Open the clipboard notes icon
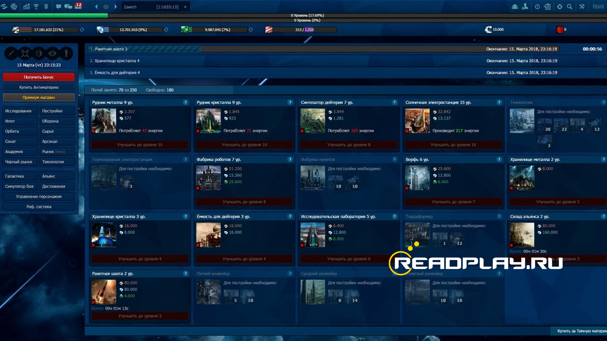 [x=547, y=6]
